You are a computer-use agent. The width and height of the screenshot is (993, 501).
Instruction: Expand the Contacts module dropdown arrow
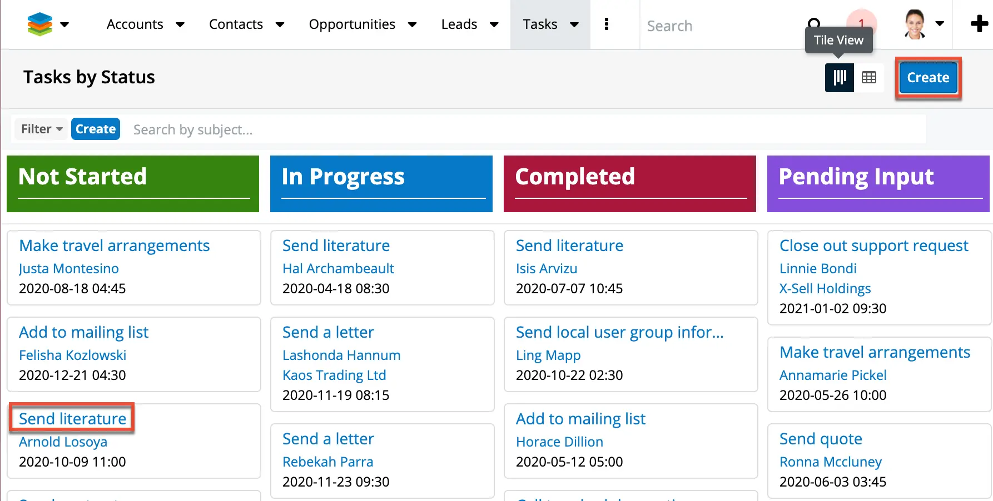pyautogui.click(x=280, y=24)
